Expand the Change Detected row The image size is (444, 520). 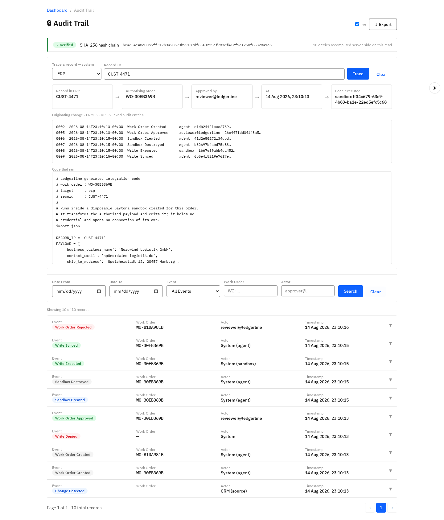tap(222, 489)
